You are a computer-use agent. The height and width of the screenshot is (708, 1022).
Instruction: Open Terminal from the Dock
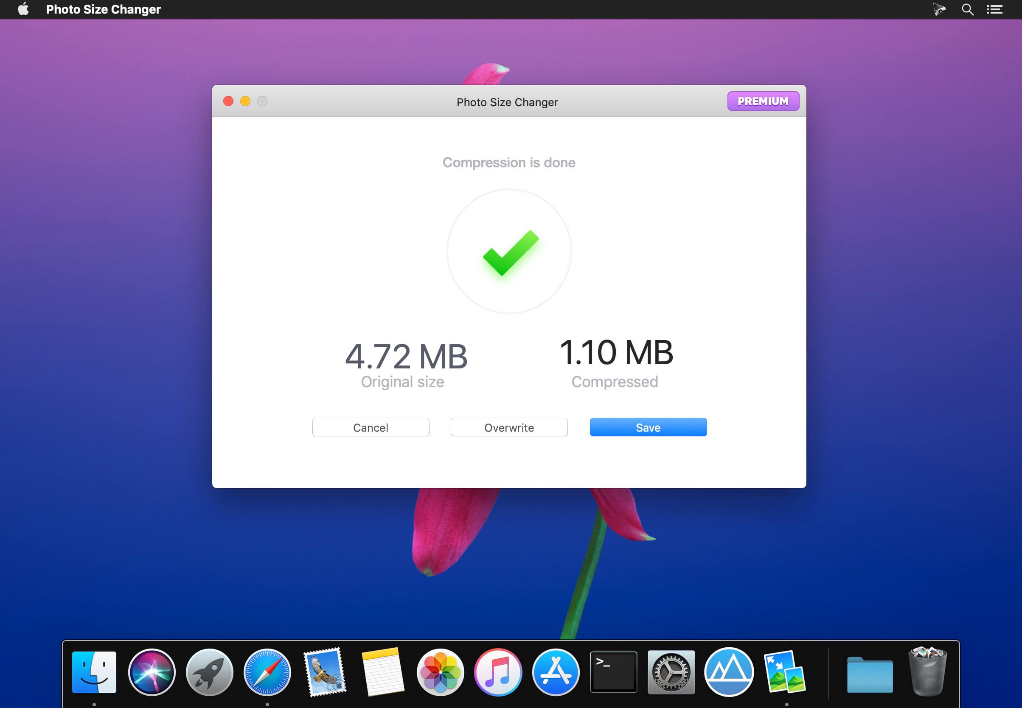(613, 672)
